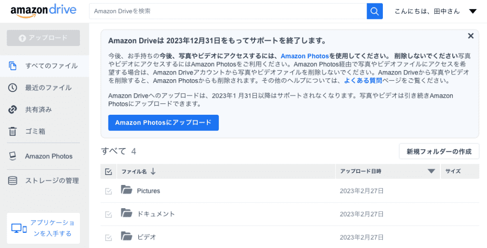Click Pictures row date 2023年2月27日
Image resolution: width=487 pixels, height=248 pixels.
tap(361, 191)
